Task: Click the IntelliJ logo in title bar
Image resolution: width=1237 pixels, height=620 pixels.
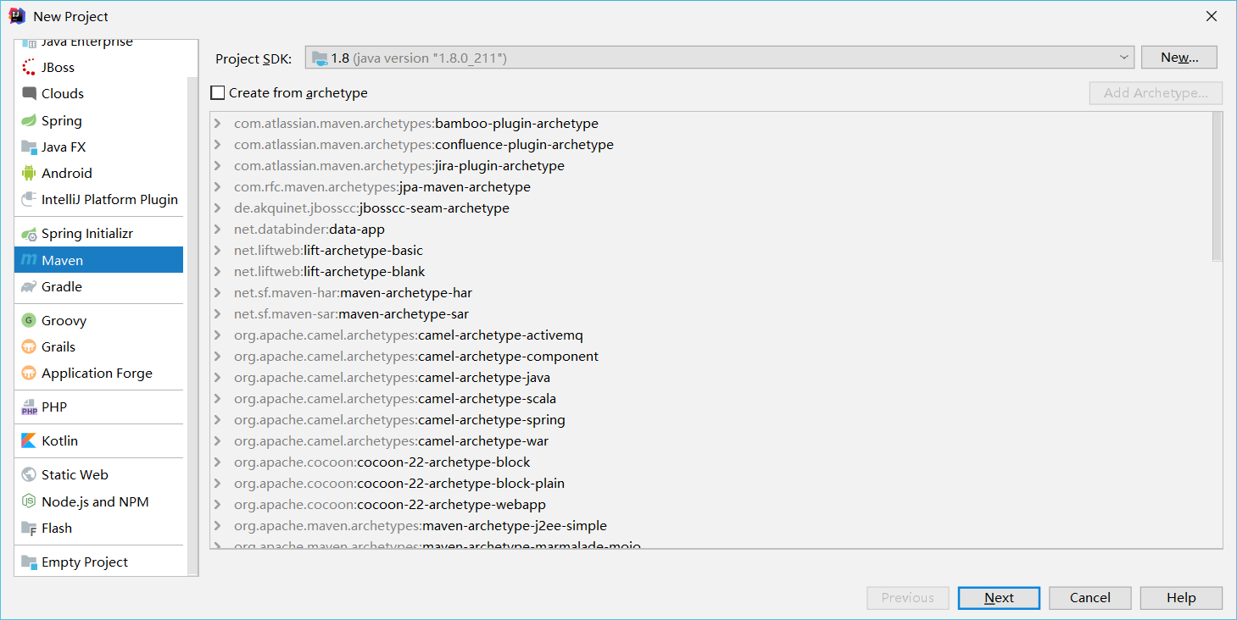Action: [x=17, y=16]
